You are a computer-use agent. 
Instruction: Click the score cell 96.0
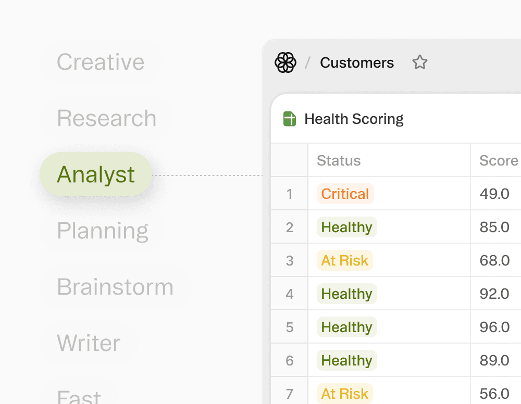[x=494, y=327]
